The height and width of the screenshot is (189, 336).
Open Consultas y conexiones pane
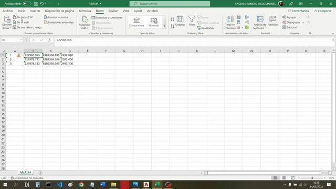pos(107,17)
